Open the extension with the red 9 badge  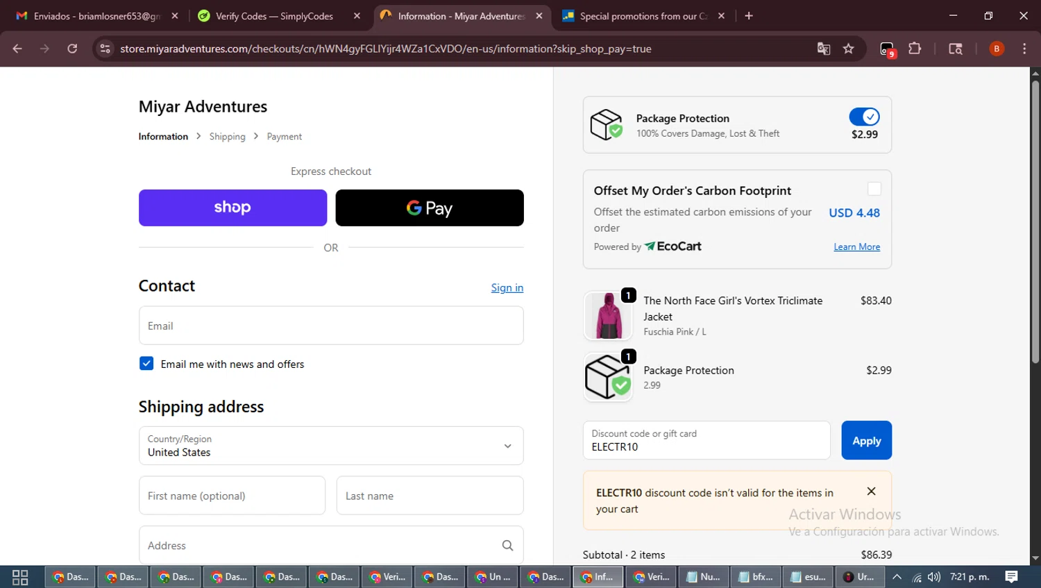point(888,49)
